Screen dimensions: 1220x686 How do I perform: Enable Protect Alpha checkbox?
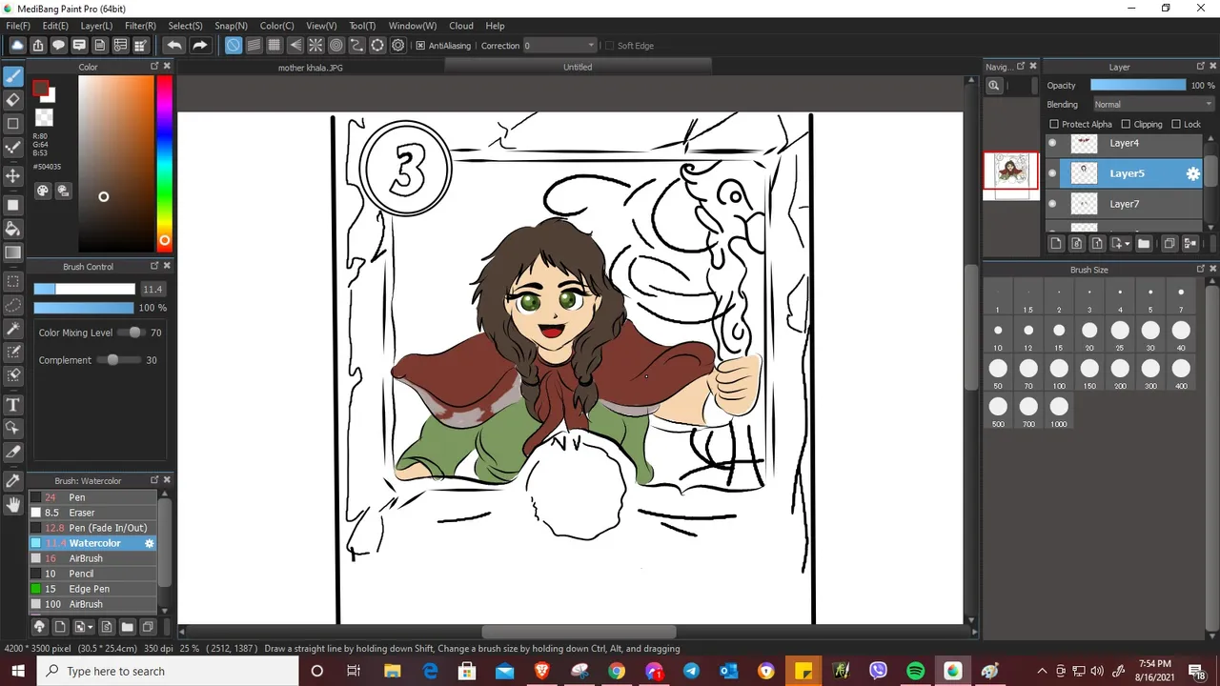pyautogui.click(x=1053, y=124)
